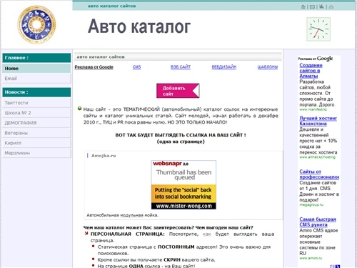Click ВОТ ТАК БУДЕТ ВЫГЛЯДЕТЬ ССЫЛКА heading
The width and height of the screenshot is (357, 268).
pos(181,135)
